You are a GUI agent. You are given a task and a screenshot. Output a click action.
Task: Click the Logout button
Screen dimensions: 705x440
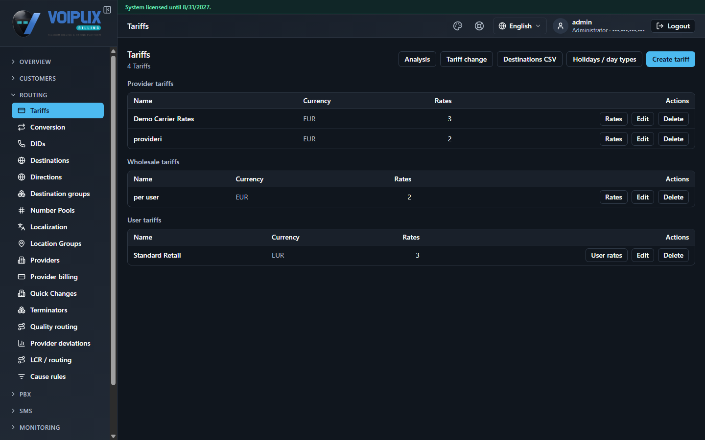click(673, 26)
